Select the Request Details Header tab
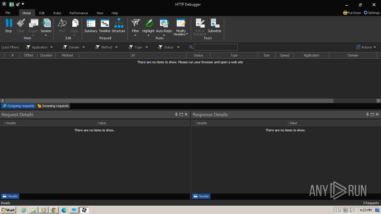Viewport: 381px width, 214px height. (x=10, y=196)
